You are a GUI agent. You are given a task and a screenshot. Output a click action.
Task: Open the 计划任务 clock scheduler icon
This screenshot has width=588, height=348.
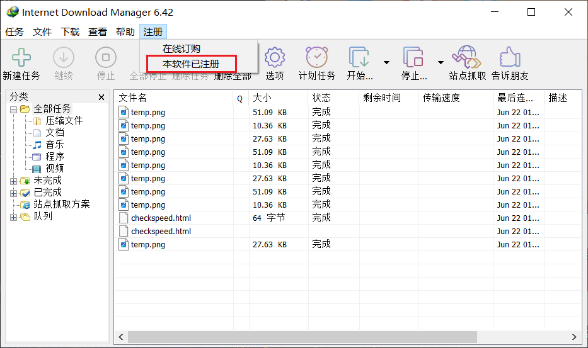(x=316, y=58)
